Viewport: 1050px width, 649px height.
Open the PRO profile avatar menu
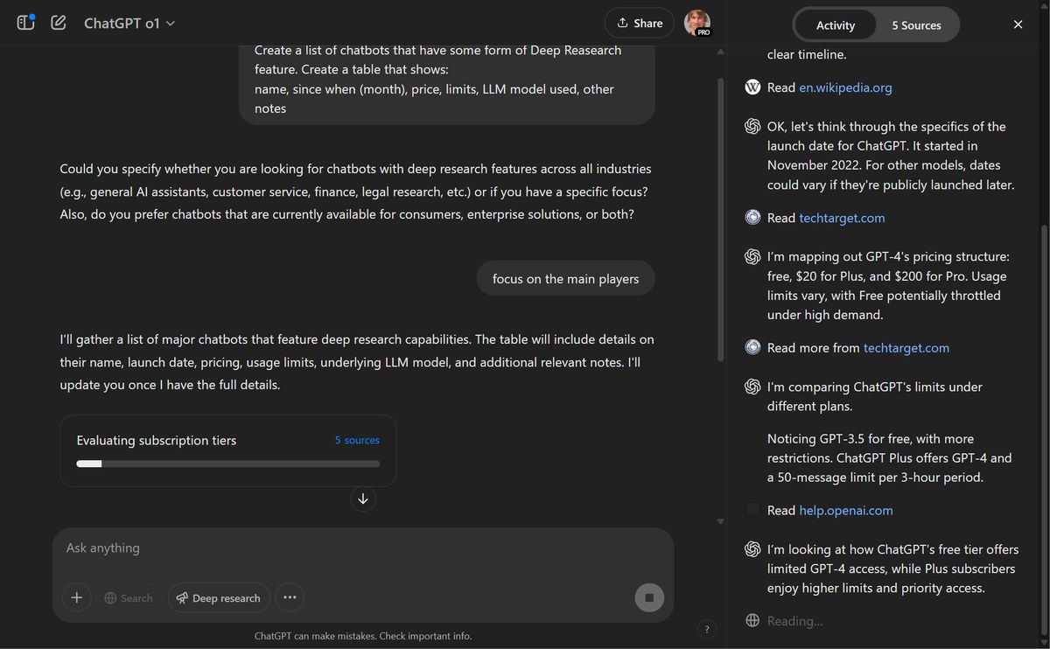(697, 23)
